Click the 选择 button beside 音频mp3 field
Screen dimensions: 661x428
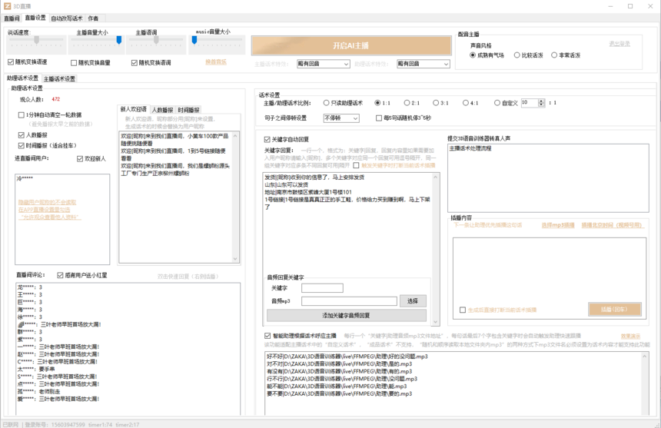413,301
